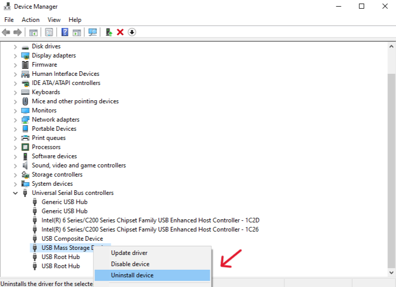Select the Processors chip icon

(x=25, y=147)
